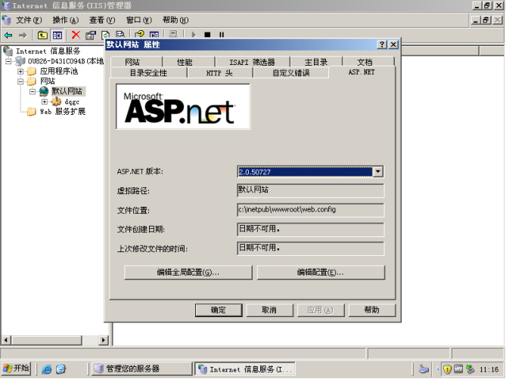The height and width of the screenshot is (379, 506).
Task: Click the 确定 button
Action: 218,310
